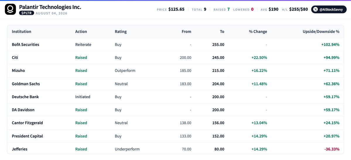Select the Mizuho institution name

pos(18,70)
